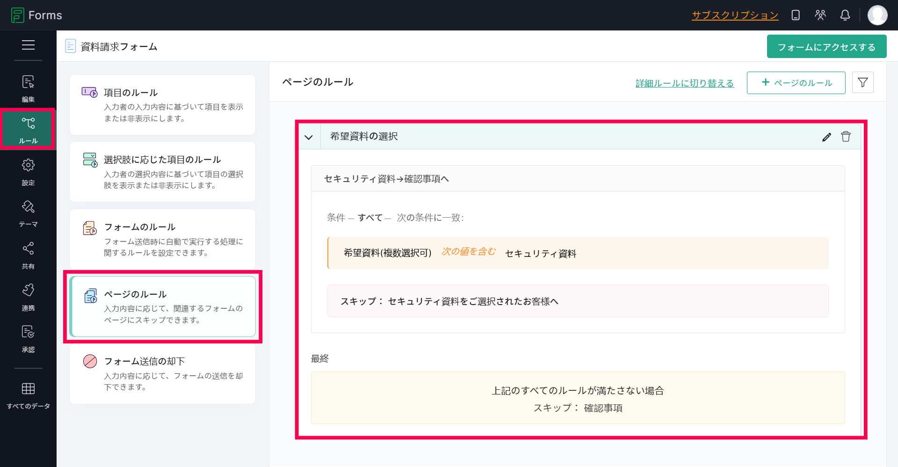Open すべてのデータ table icon
The width and height of the screenshot is (898, 467).
click(x=28, y=395)
